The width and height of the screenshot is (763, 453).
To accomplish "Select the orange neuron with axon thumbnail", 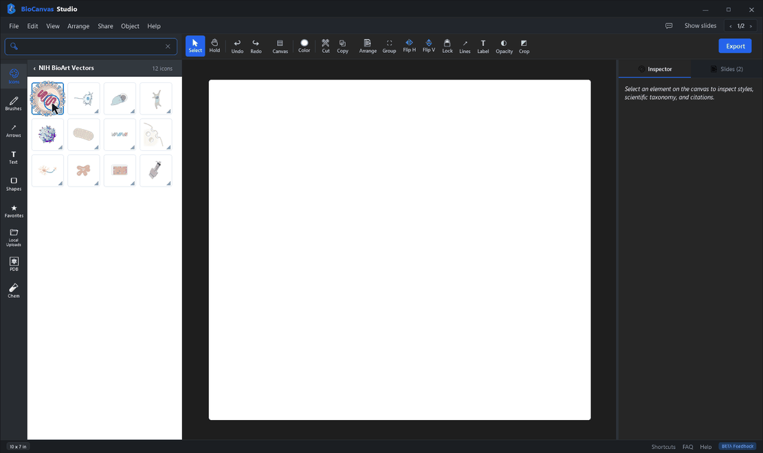I will [x=47, y=171].
